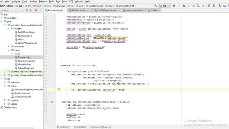Click the Sync Project with Gradle icon
Image resolution: width=229 pixels, height=129 pixels.
[x=209, y=6]
